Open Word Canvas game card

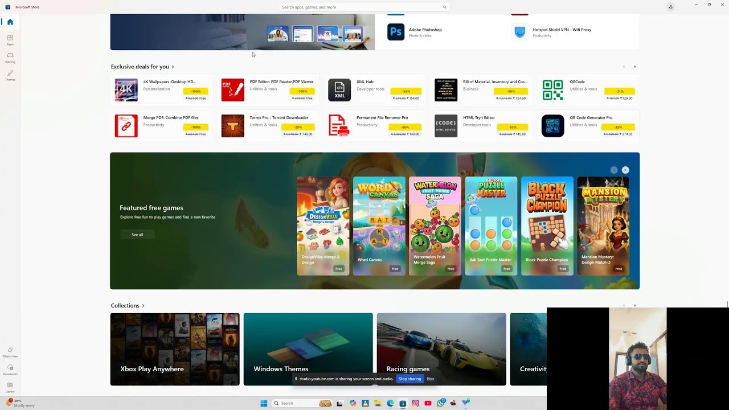tap(379, 226)
